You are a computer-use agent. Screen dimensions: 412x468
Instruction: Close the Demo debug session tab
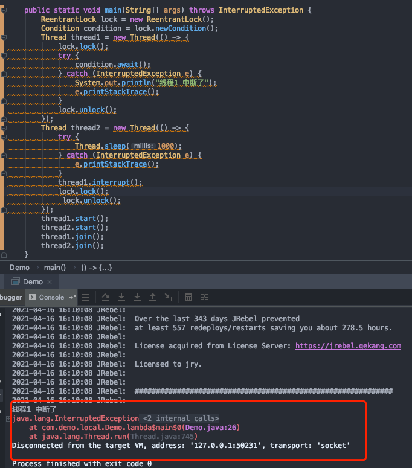50,282
